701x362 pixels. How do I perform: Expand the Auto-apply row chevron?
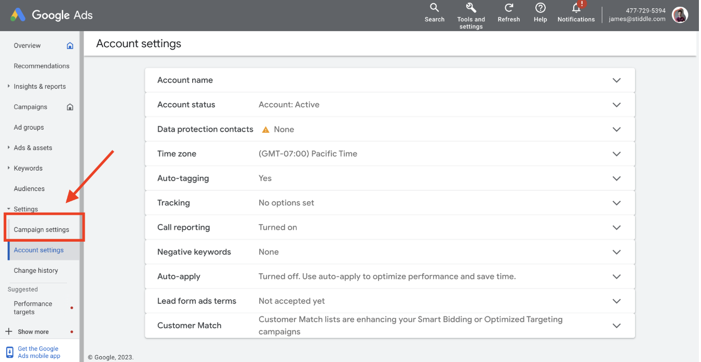click(616, 276)
